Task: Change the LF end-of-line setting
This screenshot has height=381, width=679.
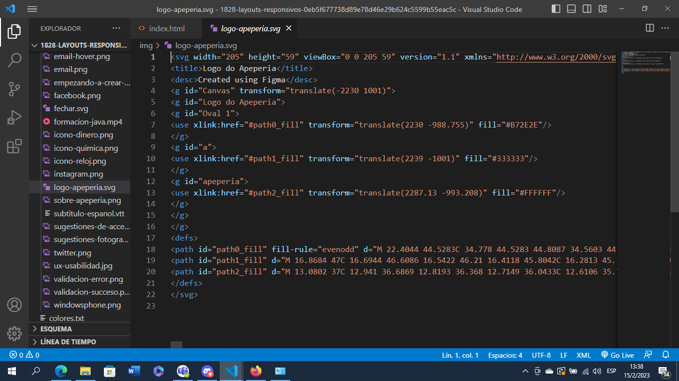Action: coord(564,355)
